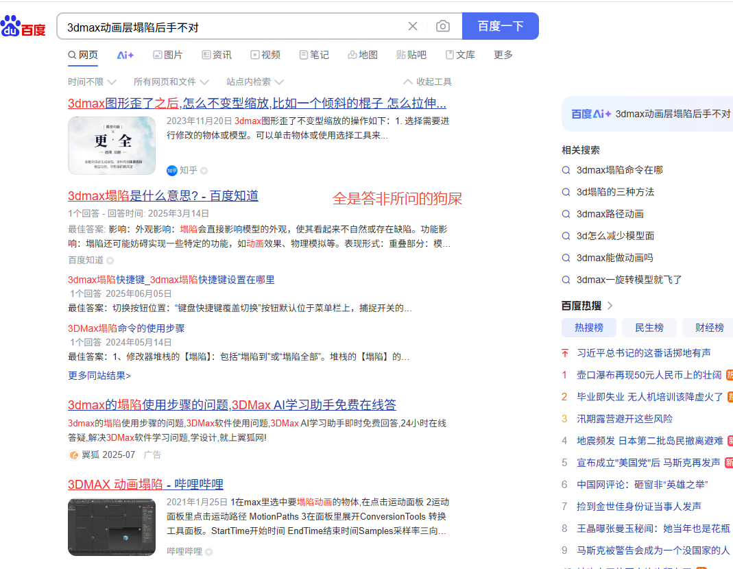Switch to the 笔记 tab

[x=313, y=55]
